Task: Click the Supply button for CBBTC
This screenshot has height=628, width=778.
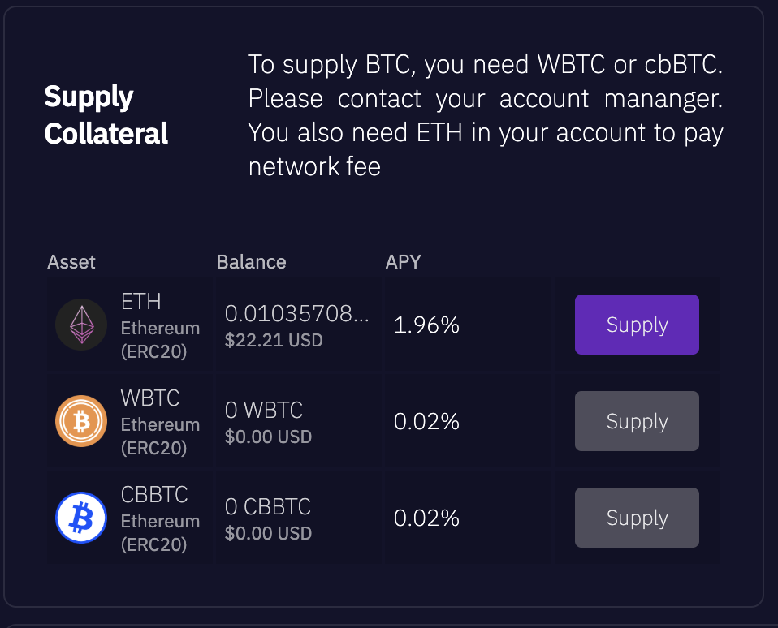Action: tap(637, 518)
